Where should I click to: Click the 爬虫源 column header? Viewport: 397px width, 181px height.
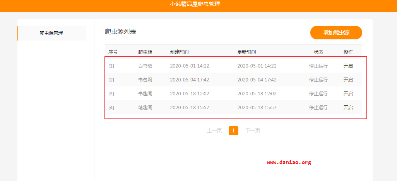click(145, 52)
